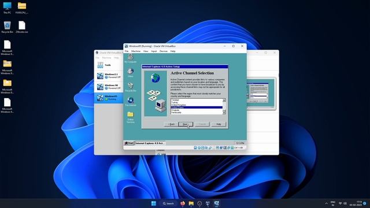Select FIX95CPU folder on desktop
The width and height of the screenshot is (370, 208).
tap(22, 8)
